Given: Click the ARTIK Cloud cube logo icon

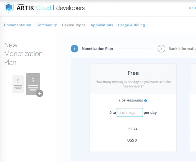Looking at the screenshot, I should coord(9,7).
